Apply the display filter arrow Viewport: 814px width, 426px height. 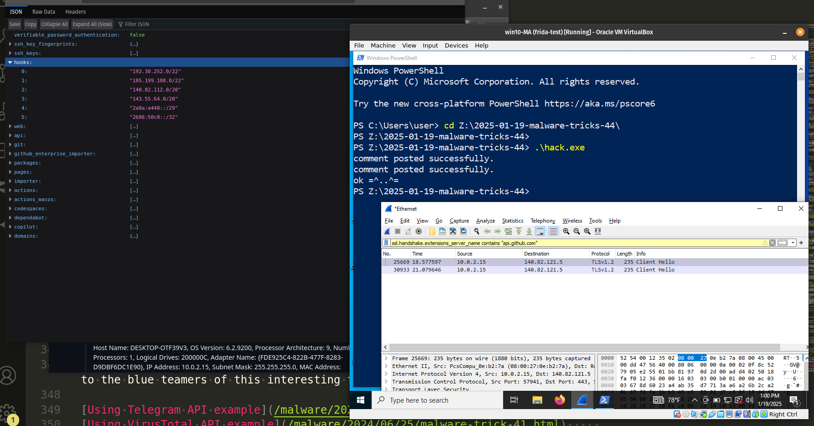[x=782, y=243]
